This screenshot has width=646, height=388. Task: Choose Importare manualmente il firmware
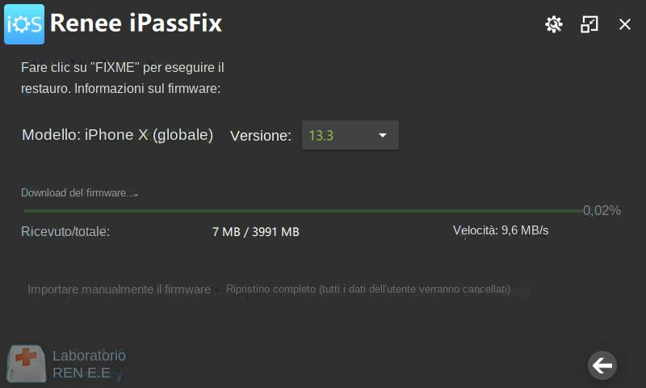coord(119,289)
